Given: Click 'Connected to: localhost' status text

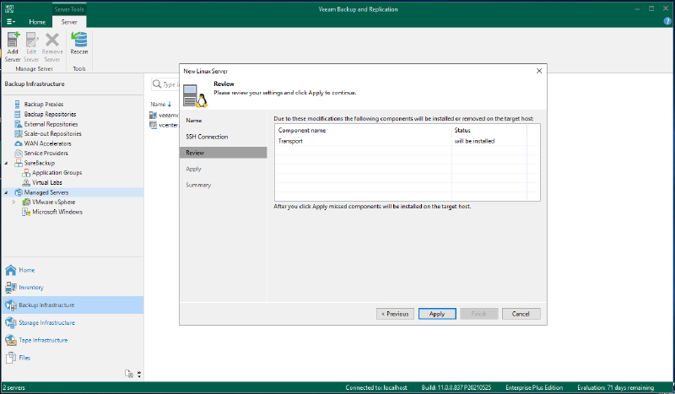Looking at the screenshot, I should pos(376,387).
